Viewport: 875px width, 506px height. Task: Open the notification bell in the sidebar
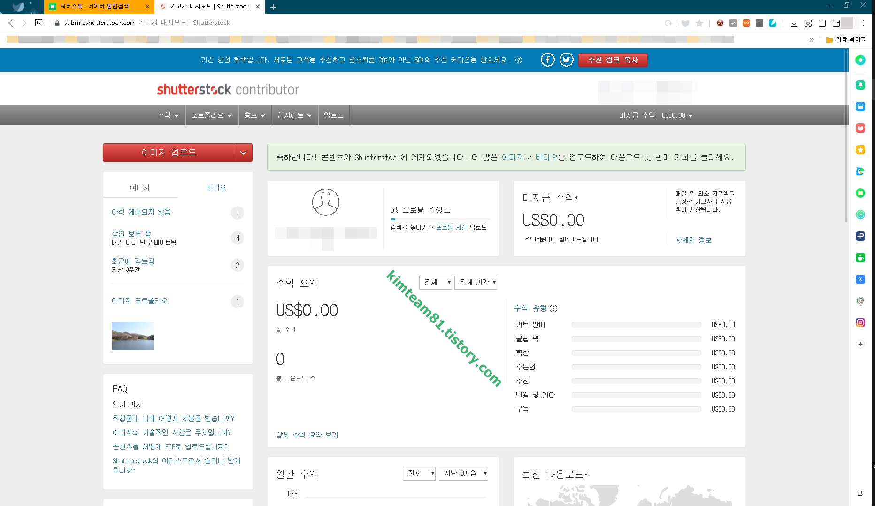click(x=860, y=85)
